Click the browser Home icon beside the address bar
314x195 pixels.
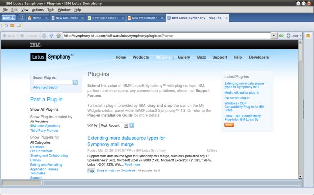(x=58, y=36)
